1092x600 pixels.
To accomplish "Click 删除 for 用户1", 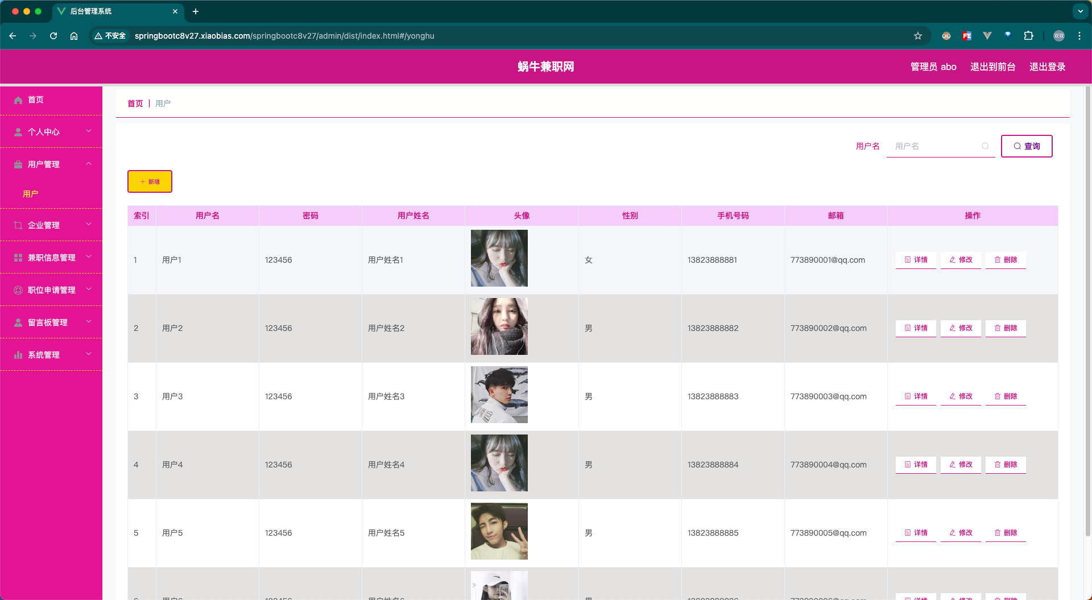I will click(x=1006, y=260).
